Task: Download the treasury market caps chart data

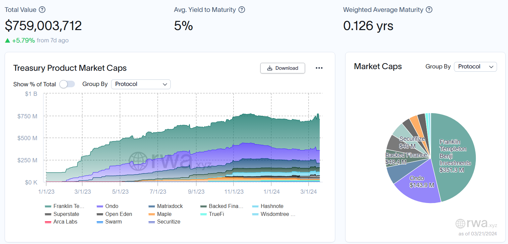Action: (283, 68)
